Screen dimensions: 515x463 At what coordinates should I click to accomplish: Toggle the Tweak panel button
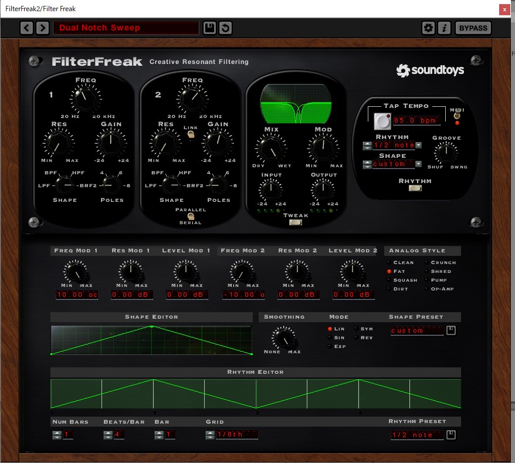pyautogui.click(x=295, y=222)
